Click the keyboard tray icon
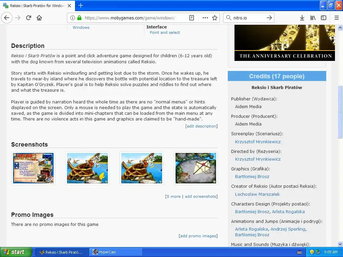This screenshot has width=343, height=257. (x=299, y=252)
